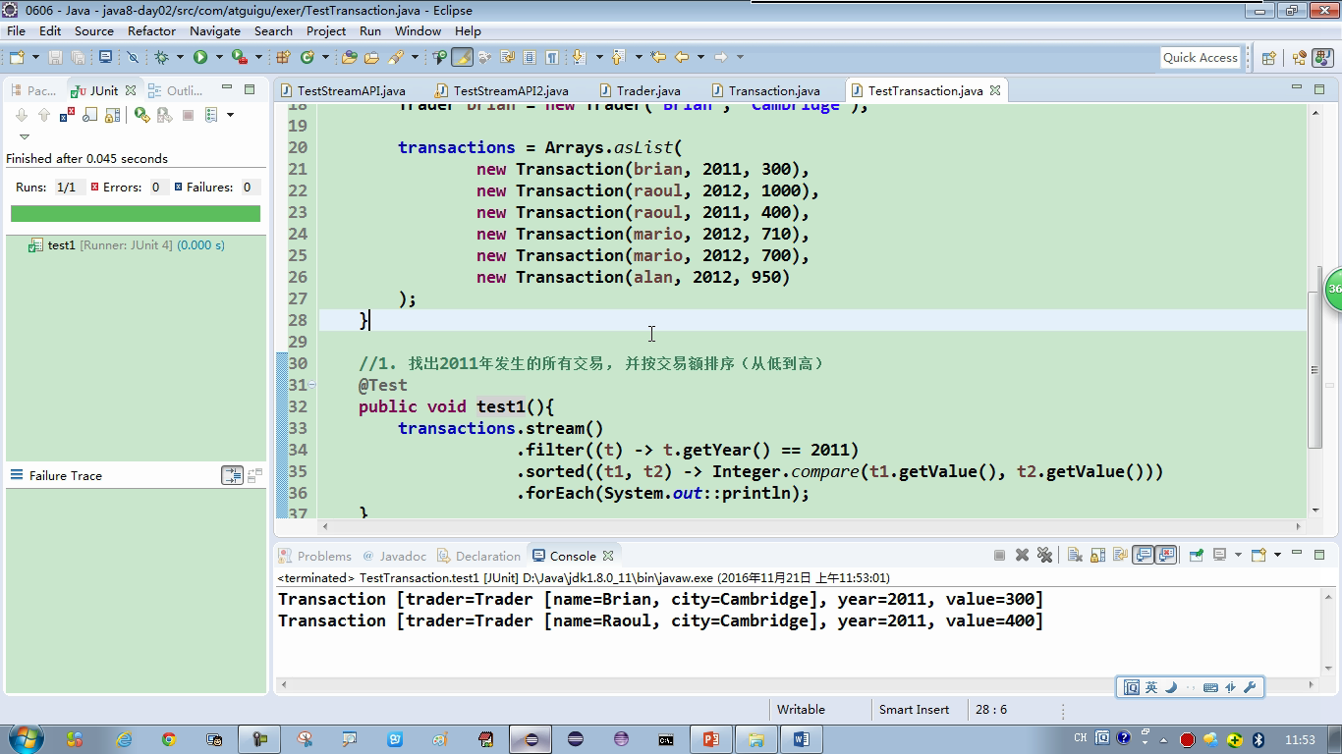
Task: Click Compare Actual With Expected icon
Action: [254, 475]
